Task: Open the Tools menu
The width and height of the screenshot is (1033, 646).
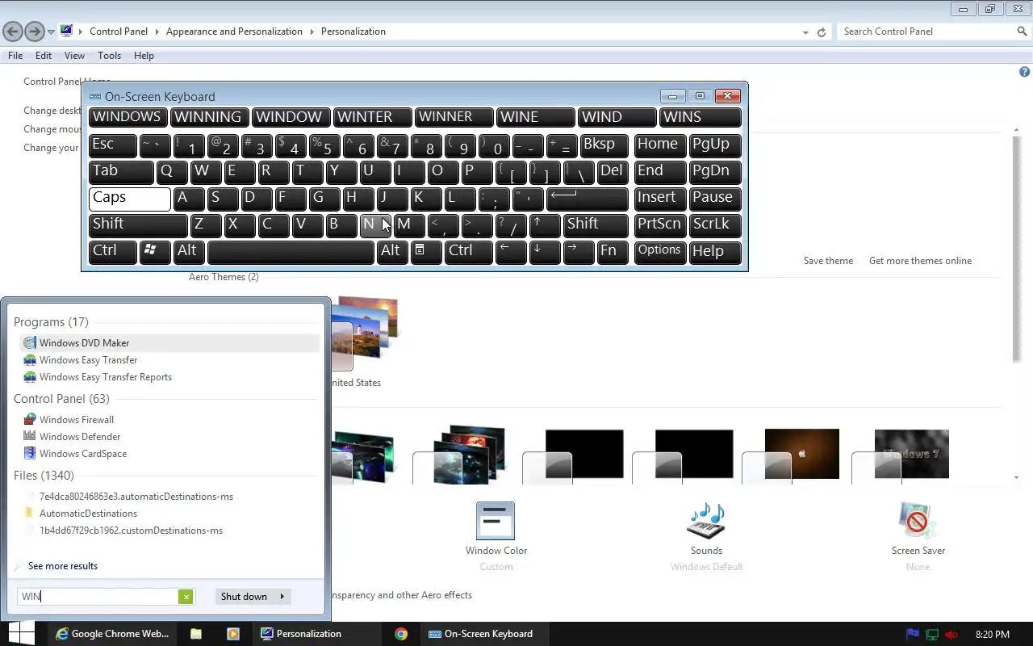Action: (109, 56)
